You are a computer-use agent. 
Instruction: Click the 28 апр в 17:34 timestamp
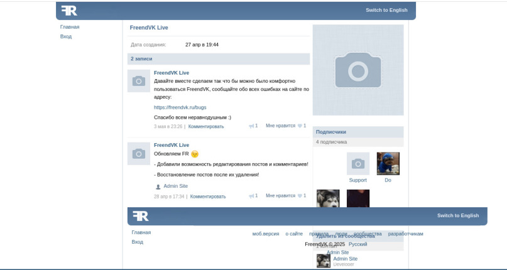tap(169, 197)
